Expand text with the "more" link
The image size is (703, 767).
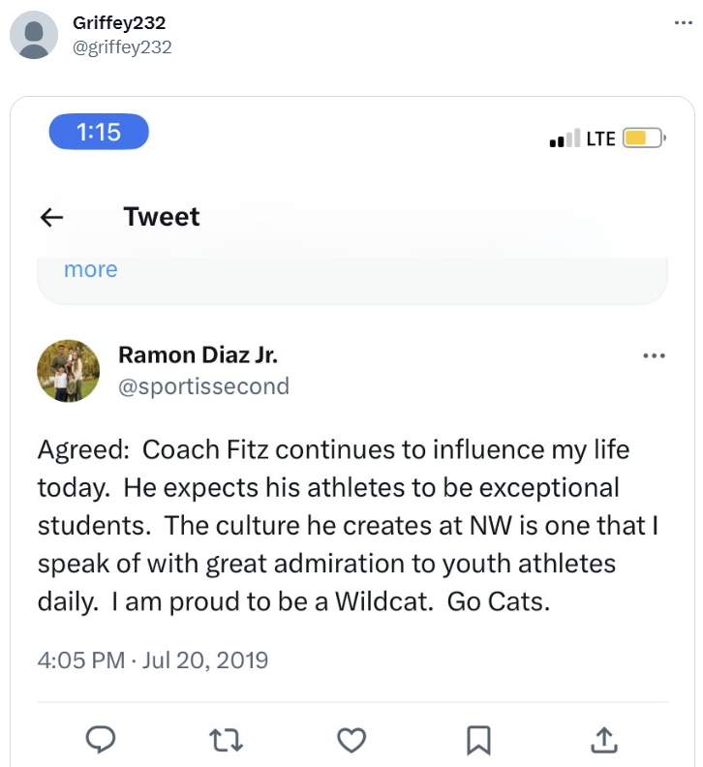[x=90, y=269]
